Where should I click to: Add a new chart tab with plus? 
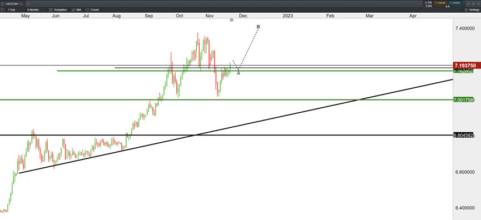pos(28,4)
